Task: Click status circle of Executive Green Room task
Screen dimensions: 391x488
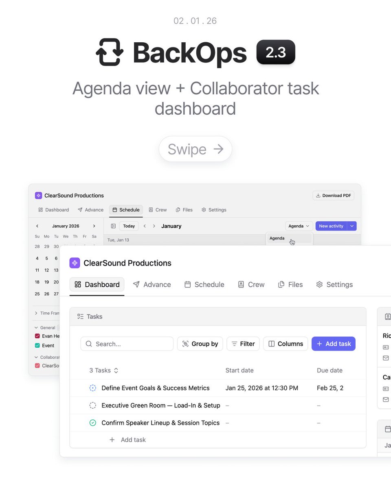Action: [x=92, y=405]
